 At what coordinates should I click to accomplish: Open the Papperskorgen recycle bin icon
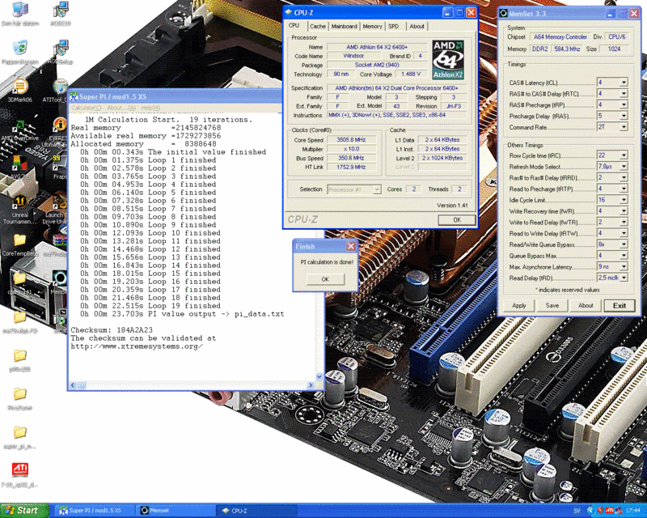[x=19, y=48]
